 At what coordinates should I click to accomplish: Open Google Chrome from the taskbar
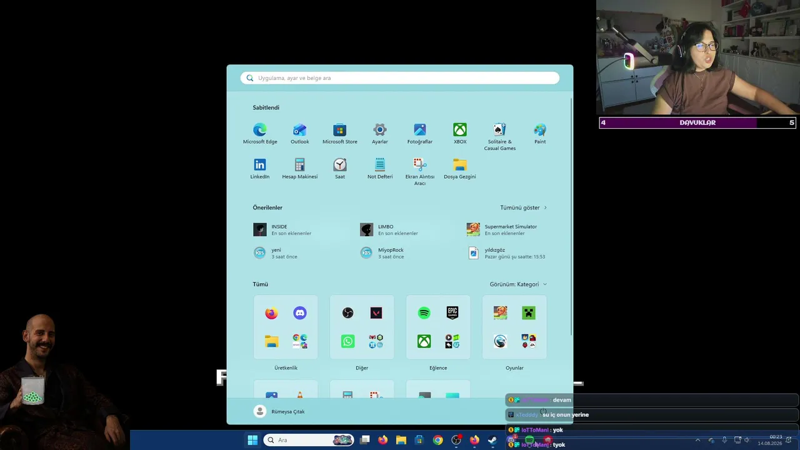point(437,440)
